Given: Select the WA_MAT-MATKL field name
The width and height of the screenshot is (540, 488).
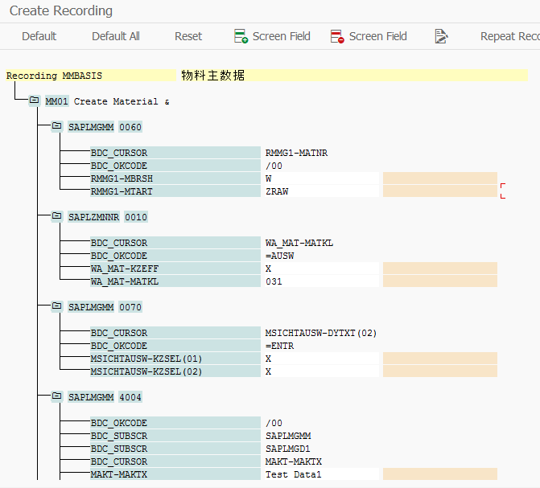Looking at the screenshot, I should (175, 281).
